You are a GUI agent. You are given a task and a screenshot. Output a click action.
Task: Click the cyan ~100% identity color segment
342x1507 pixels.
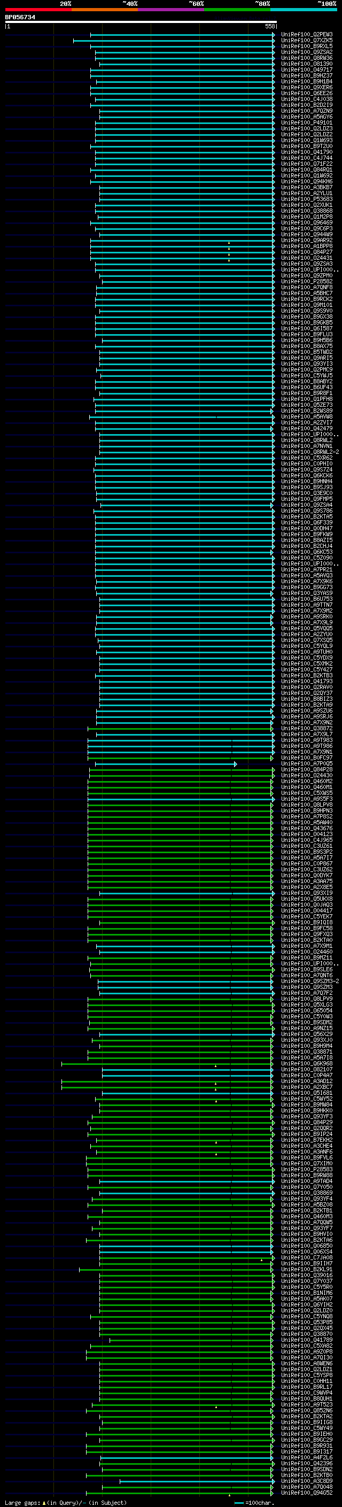304,10
